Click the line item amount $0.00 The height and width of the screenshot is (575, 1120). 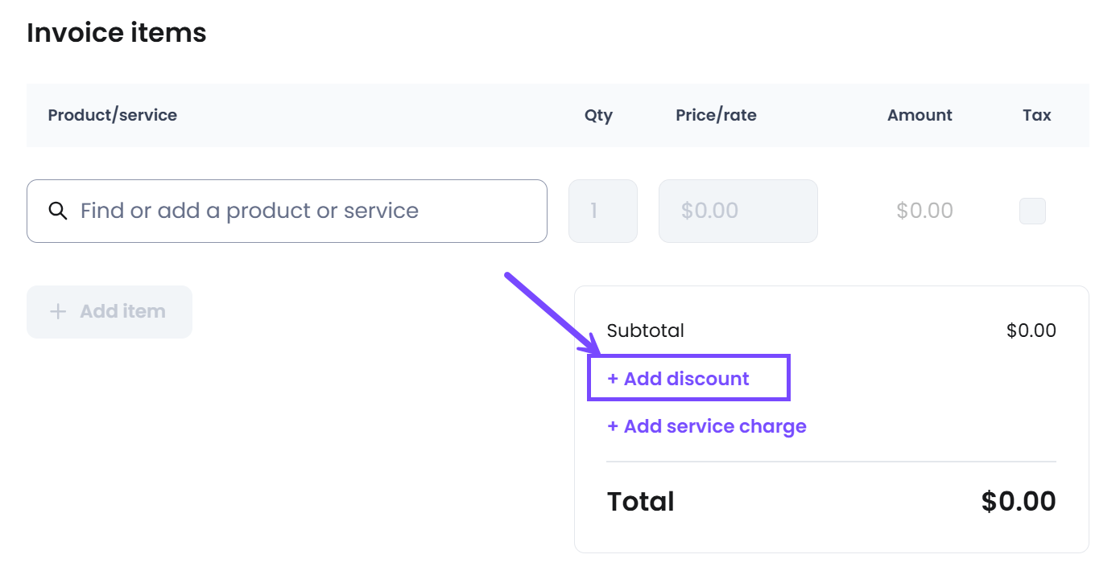tap(924, 211)
